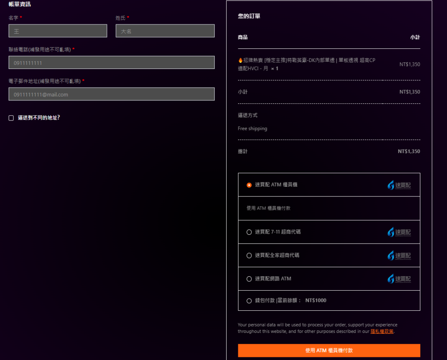Viewport: 447px width, 360px height.
Task: Click the 運送到不同的地址 label text
Action: (x=39, y=118)
